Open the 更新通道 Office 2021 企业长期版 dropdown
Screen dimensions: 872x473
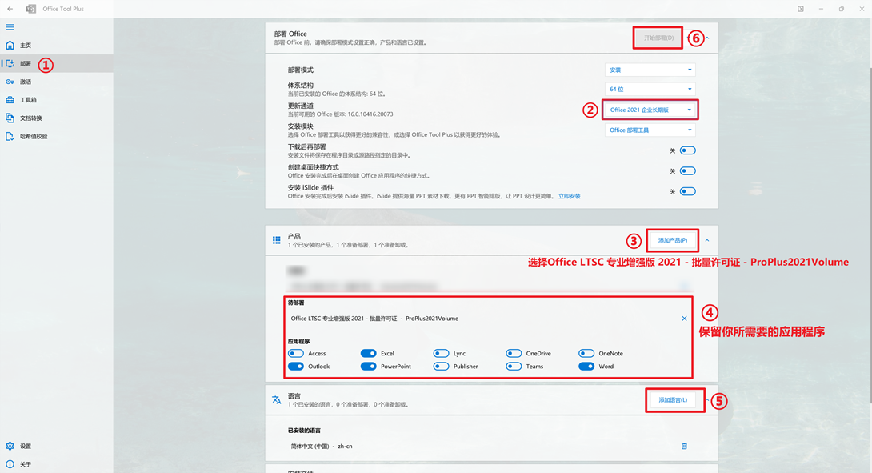pyautogui.click(x=650, y=110)
